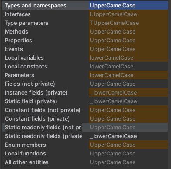Click UpperCamelCase value in Methods row

pyautogui.click(x=113, y=32)
